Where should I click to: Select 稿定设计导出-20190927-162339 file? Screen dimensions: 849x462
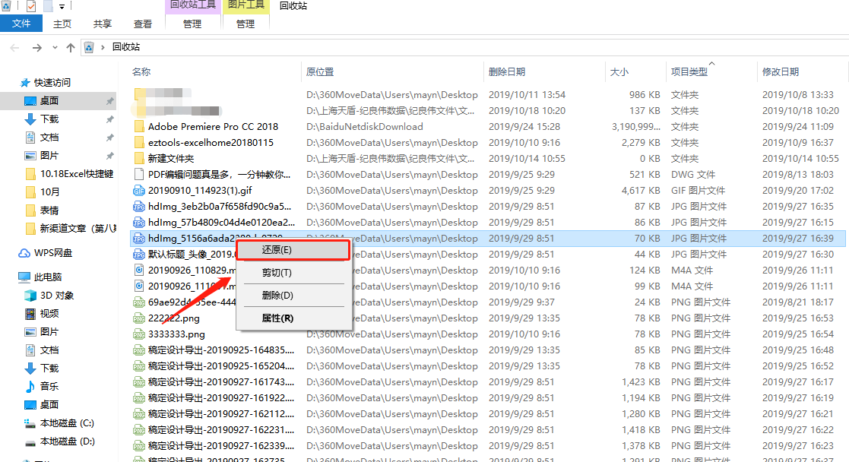point(221,446)
